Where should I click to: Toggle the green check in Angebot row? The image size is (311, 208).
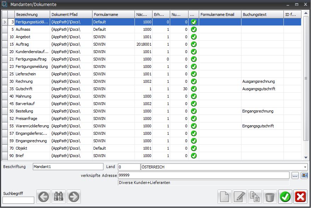[193, 37]
